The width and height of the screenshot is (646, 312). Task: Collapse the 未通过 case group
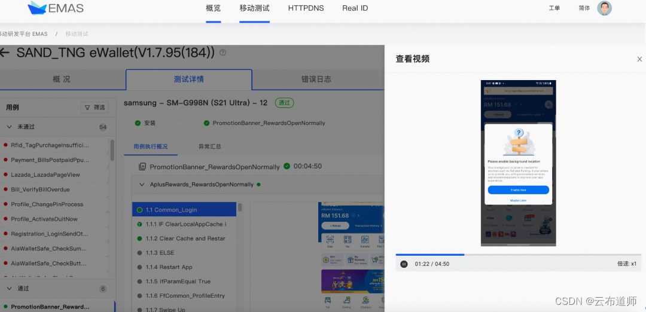click(x=10, y=127)
